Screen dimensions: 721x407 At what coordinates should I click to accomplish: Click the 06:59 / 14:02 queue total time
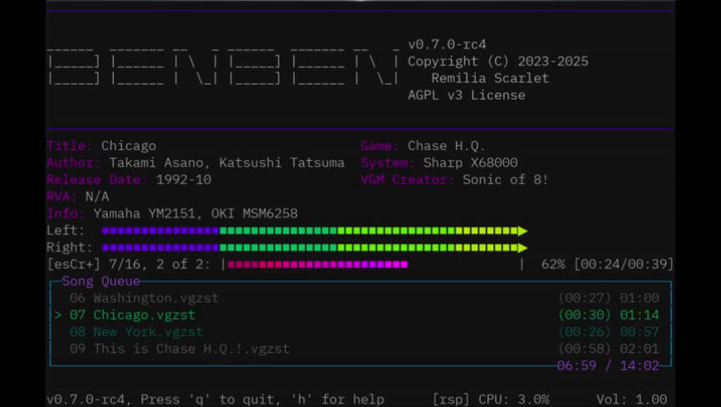(x=607, y=366)
